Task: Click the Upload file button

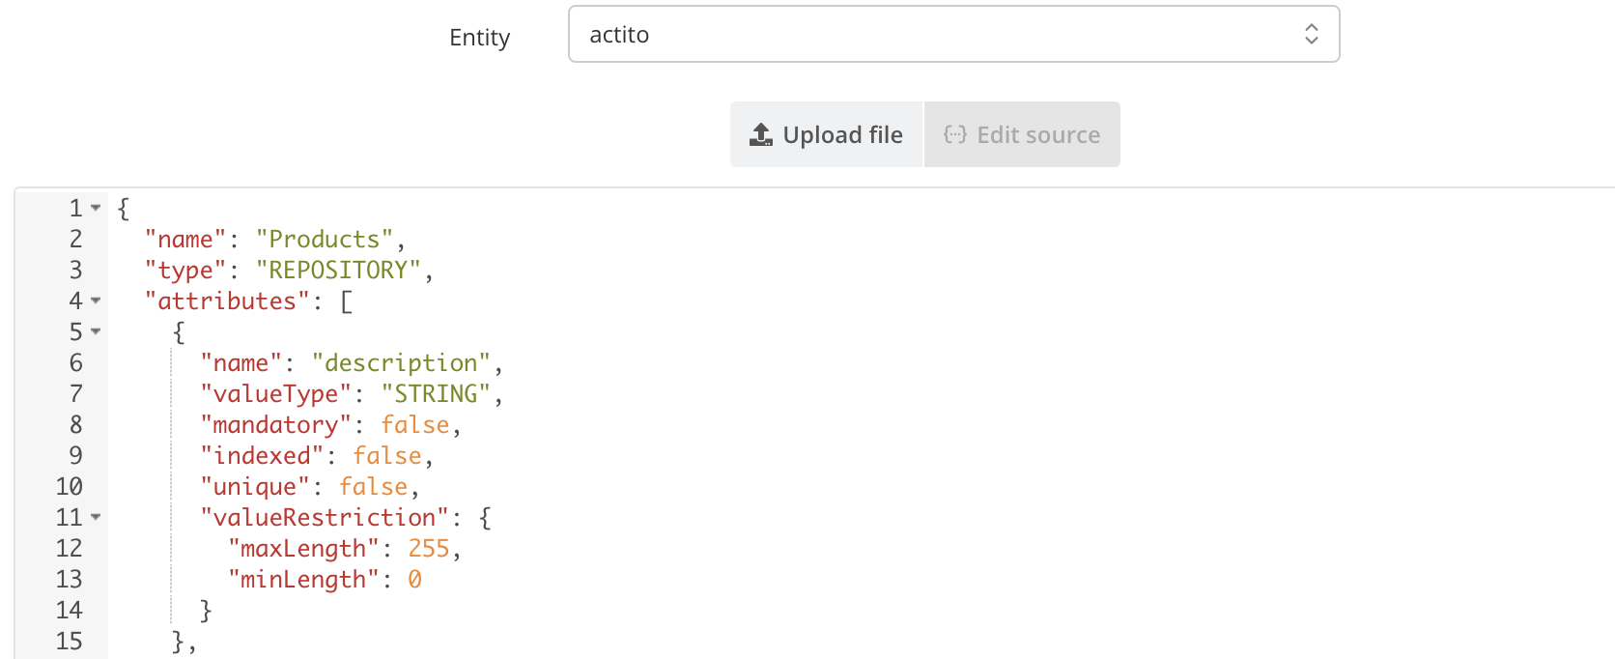Action: click(827, 134)
